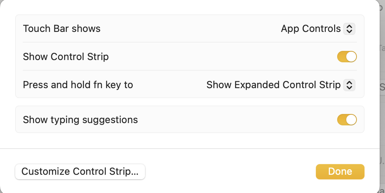This screenshot has width=385, height=193.
Task: Open the App Controls pop-up menu
Action: (x=311, y=29)
